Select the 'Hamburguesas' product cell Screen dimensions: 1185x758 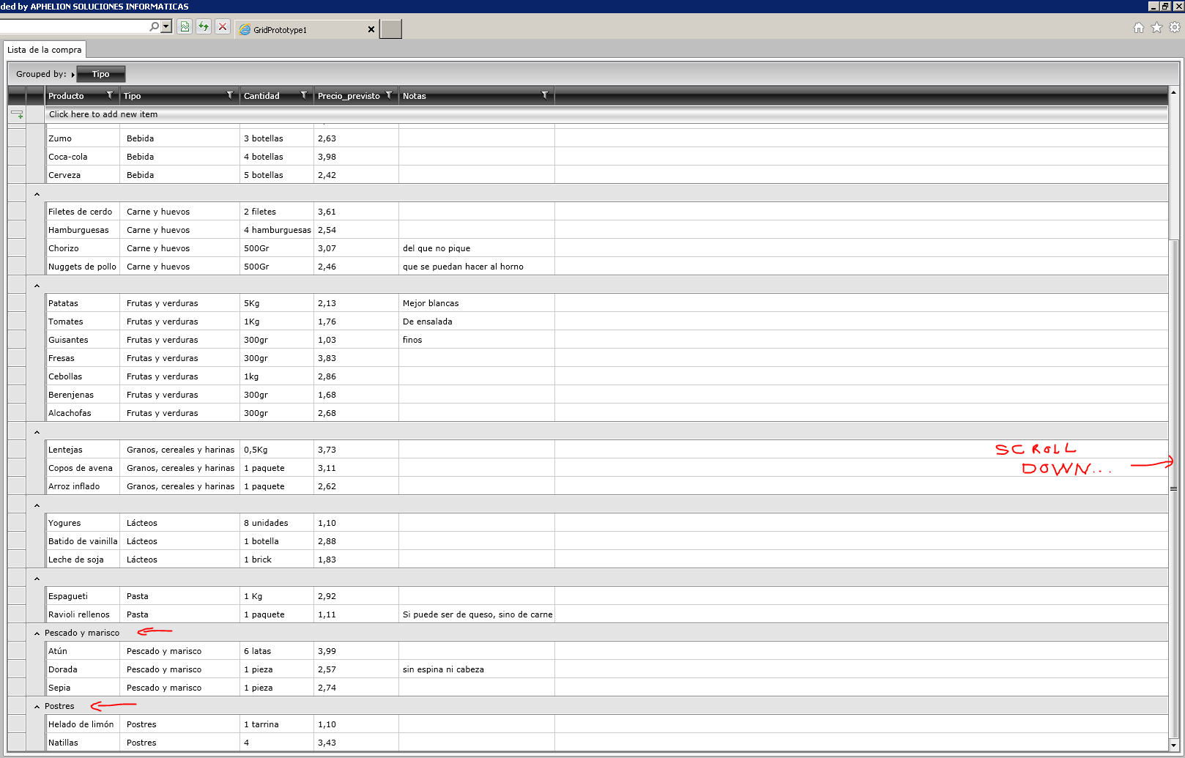click(x=83, y=230)
